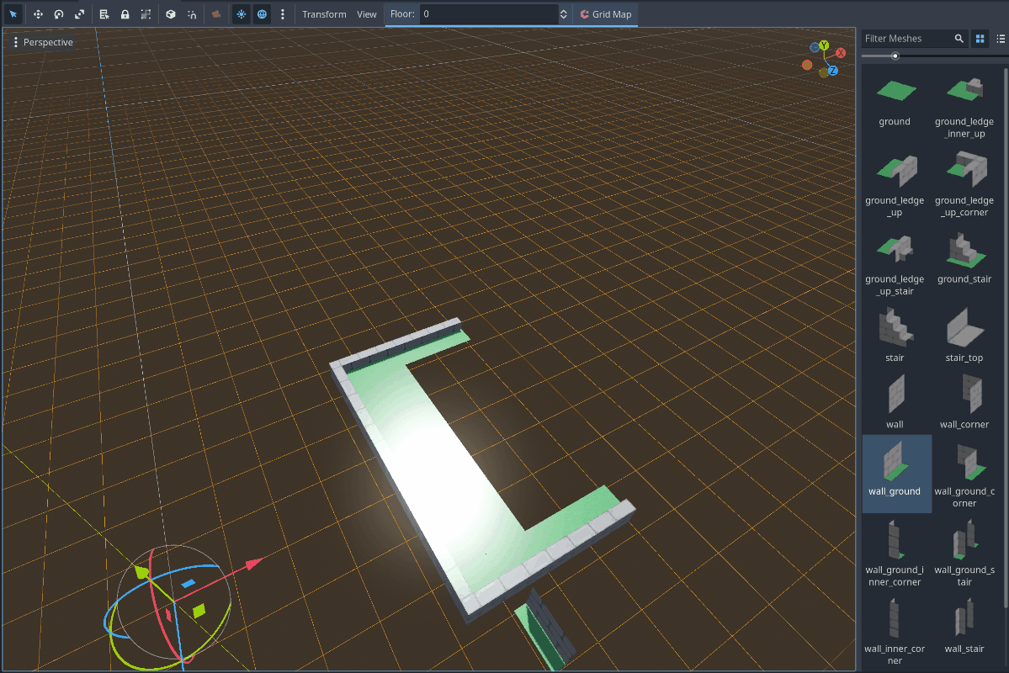Select the wall mesh

(895, 402)
